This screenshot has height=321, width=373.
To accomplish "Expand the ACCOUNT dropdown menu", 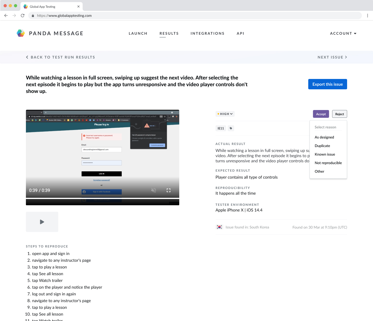I will [x=343, y=33].
